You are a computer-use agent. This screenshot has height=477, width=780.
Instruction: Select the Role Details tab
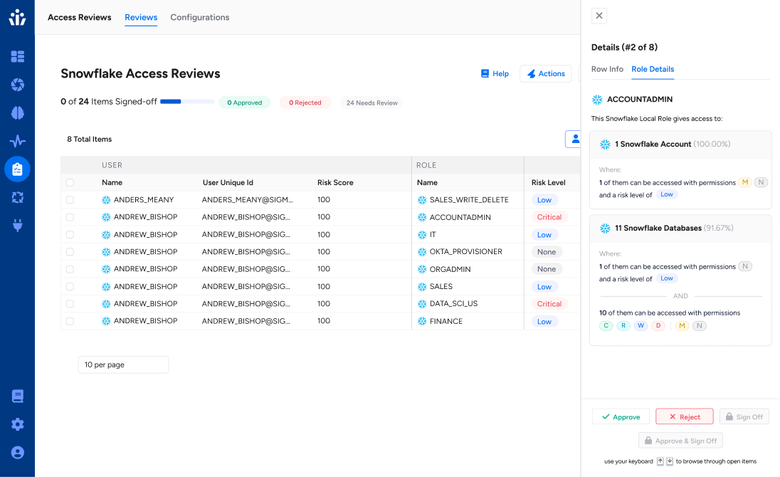[653, 69]
